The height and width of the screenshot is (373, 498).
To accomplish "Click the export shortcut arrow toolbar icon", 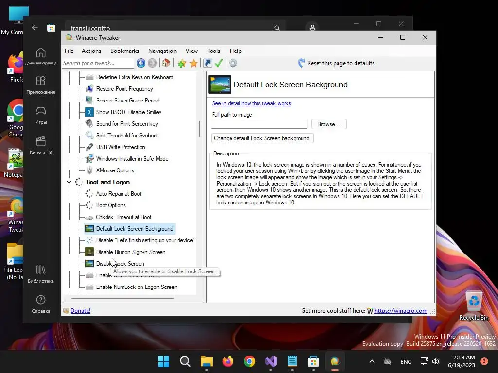I will click(x=207, y=63).
